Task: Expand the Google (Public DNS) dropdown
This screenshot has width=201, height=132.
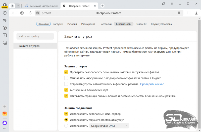Action: pos(109,126)
